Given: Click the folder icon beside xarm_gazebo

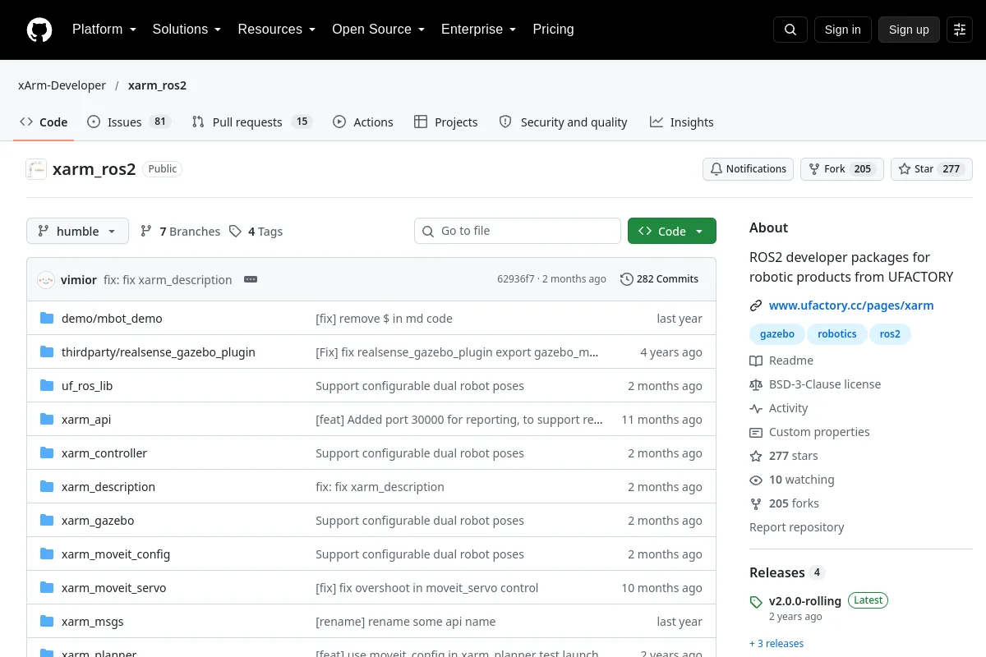Looking at the screenshot, I should 47,521.
